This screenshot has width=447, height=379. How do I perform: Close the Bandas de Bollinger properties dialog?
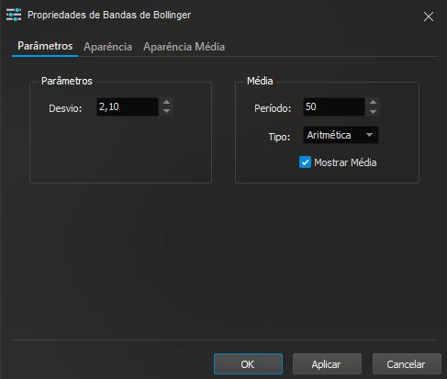tap(429, 17)
